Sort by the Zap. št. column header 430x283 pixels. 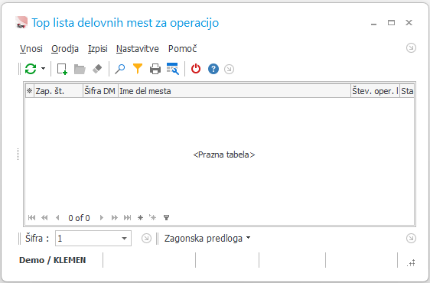pyautogui.click(x=58, y=91)
